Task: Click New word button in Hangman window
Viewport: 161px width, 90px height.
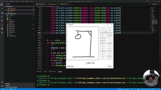Action: tap(70, 66)
